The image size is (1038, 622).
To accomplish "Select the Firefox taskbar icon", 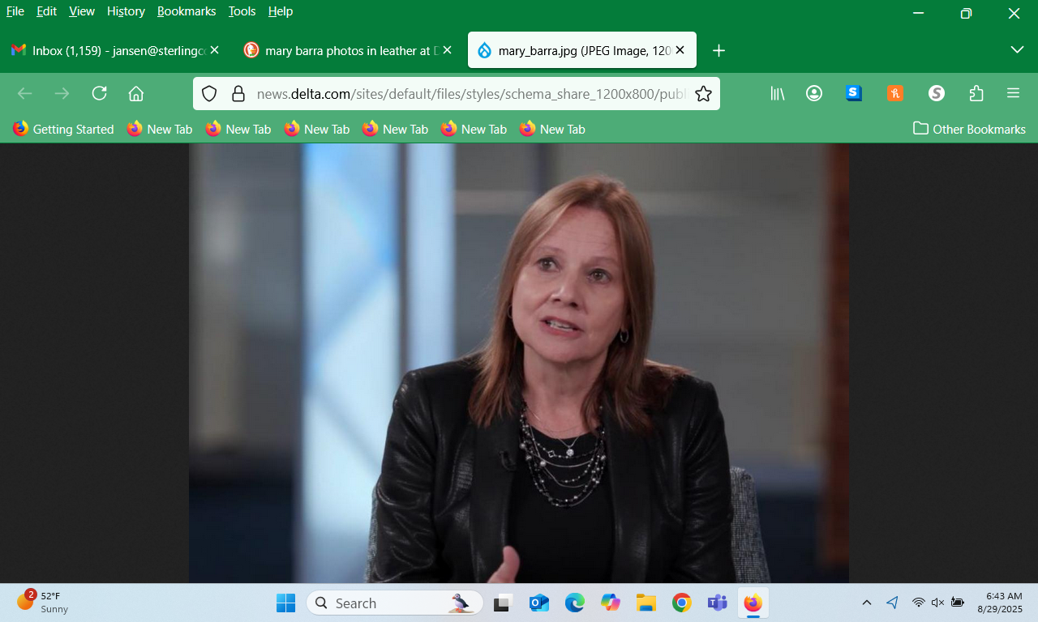I will [753, 603].
